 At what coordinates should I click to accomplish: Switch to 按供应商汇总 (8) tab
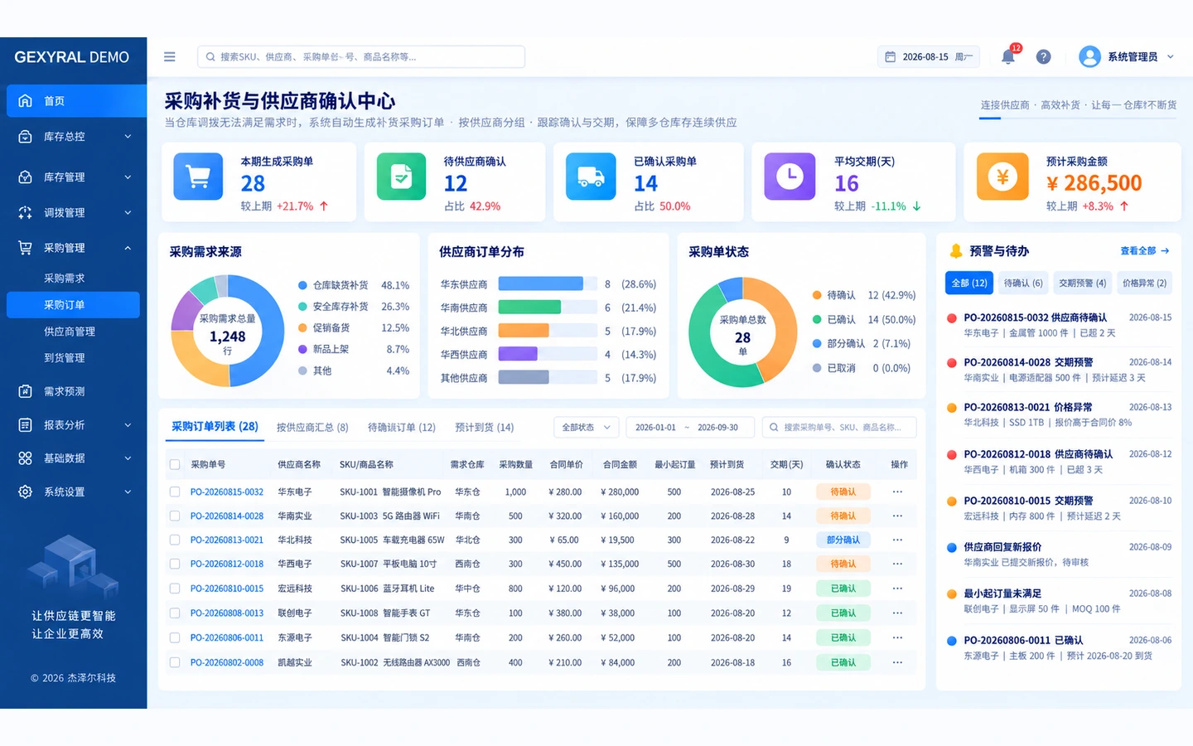(312, 428)
